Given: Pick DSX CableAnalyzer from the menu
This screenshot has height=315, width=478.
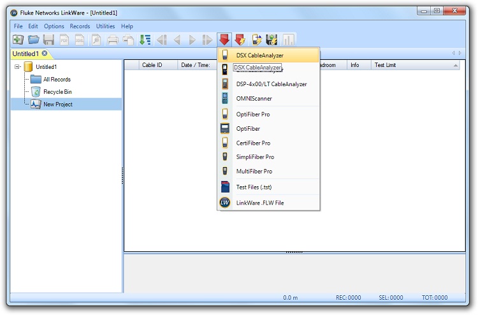Looking at the screenshot, I should (259, 55).
